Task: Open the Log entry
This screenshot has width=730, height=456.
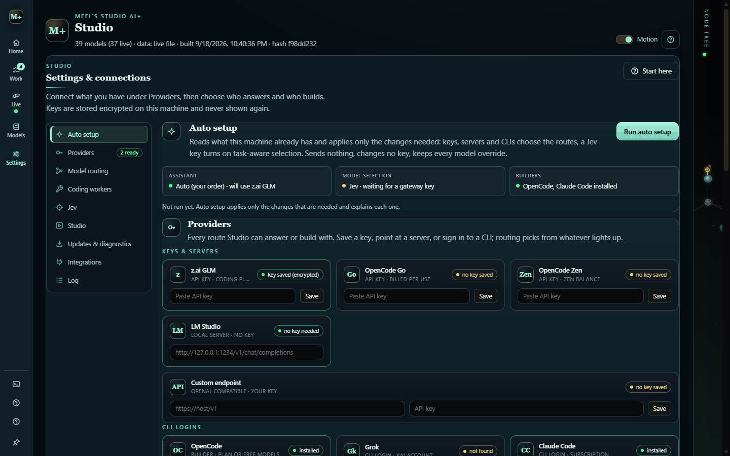Action: click(x=99, y=280)
